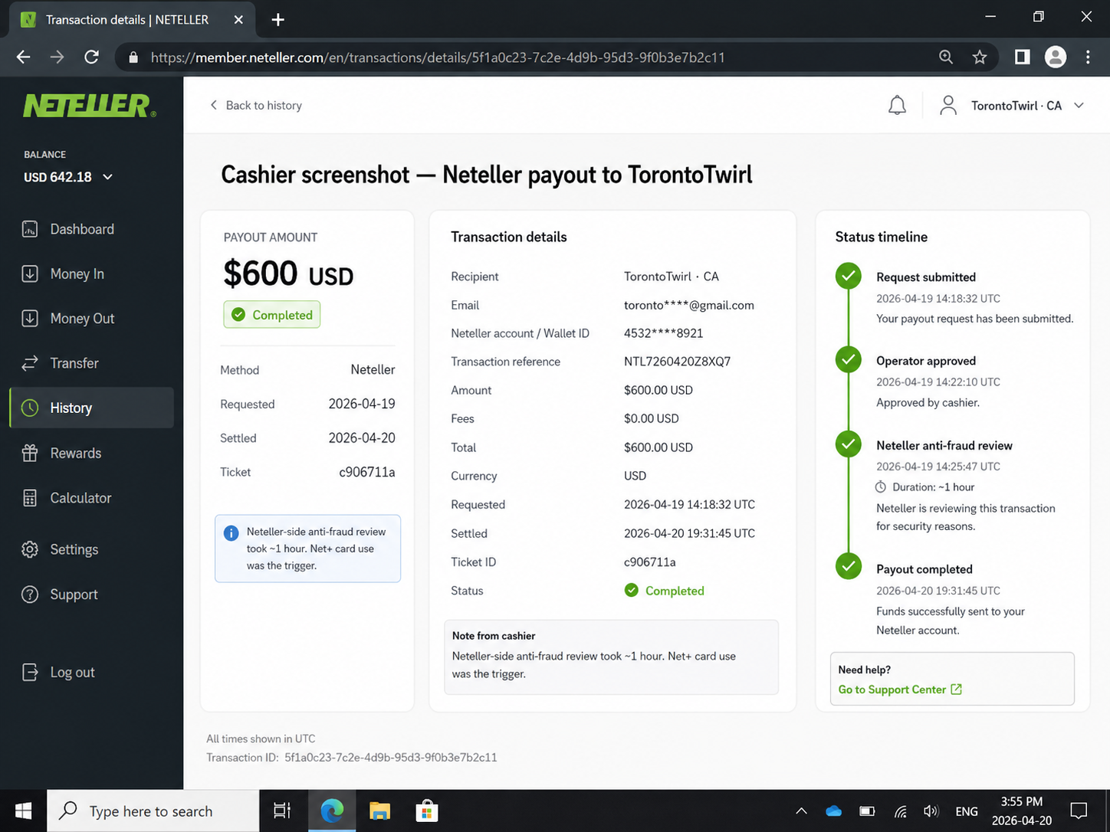
Task: Click the Ticket ID value c906711a in details
Action: click(x=650, y=562)
